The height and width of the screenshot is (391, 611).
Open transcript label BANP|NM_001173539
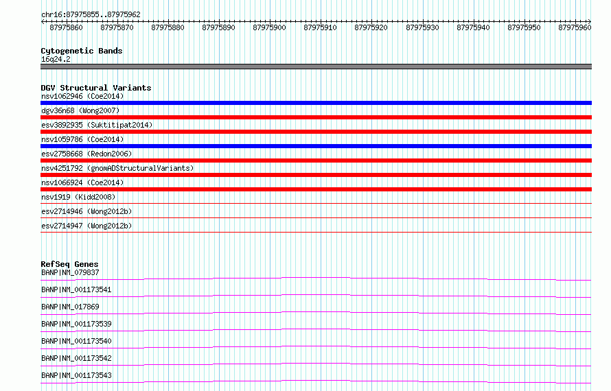tap(76, 324)
